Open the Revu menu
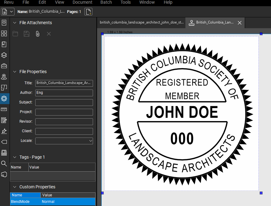 click(9, 2)
